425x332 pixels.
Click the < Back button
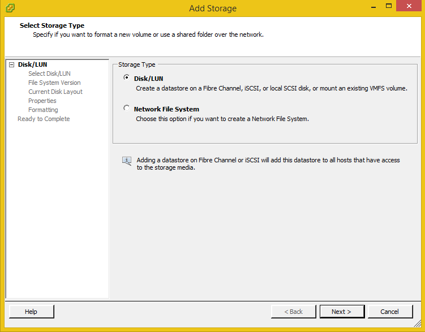[x=293, y=312]
